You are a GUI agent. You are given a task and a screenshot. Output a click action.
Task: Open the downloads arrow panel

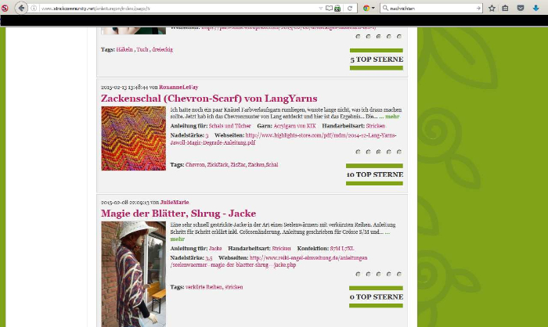coord(535,8)
